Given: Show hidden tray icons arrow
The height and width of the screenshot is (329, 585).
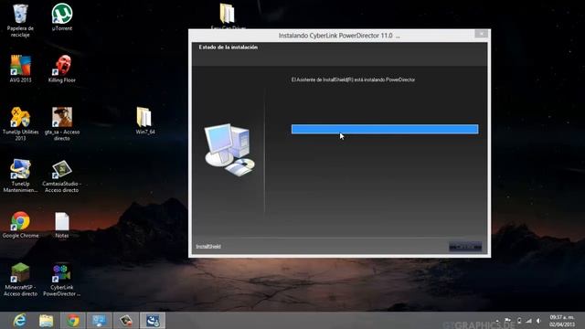Looking at the screenshot, I should [x=497, y=321].
